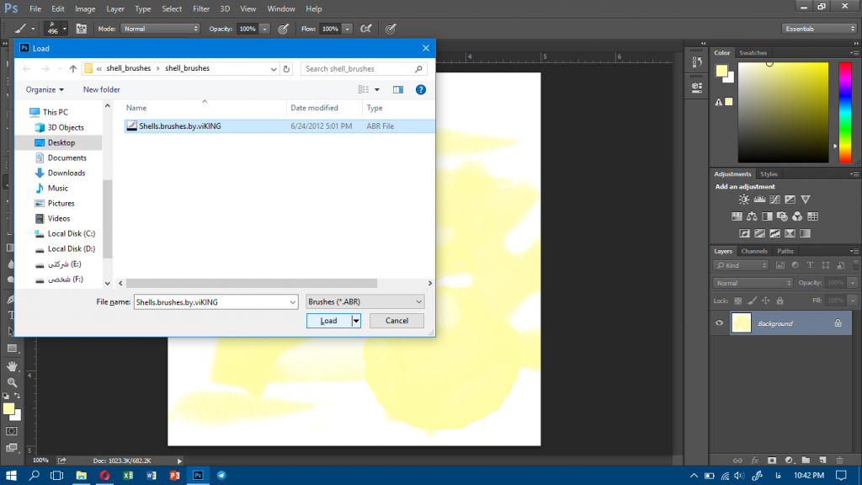Image resolution: width=862 pixels, height=485 pixels.
Task: Open the Image menu
Action: (x=85, y=8)
